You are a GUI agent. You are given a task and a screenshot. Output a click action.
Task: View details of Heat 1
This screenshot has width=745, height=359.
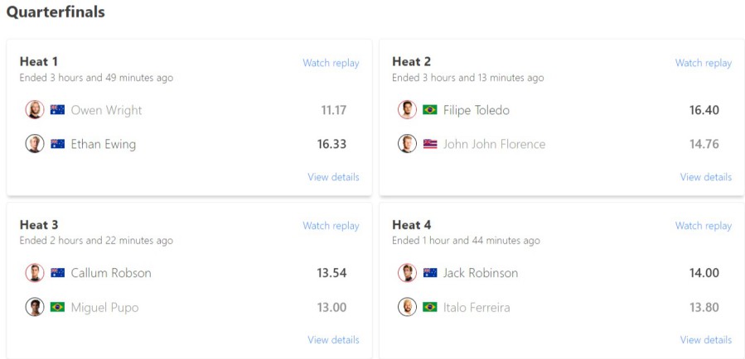[333, 177]
